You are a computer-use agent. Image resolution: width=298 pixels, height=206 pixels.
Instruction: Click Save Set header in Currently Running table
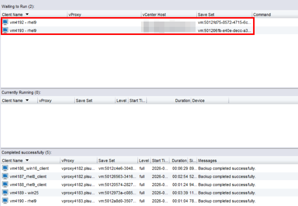tap(84, 100)
